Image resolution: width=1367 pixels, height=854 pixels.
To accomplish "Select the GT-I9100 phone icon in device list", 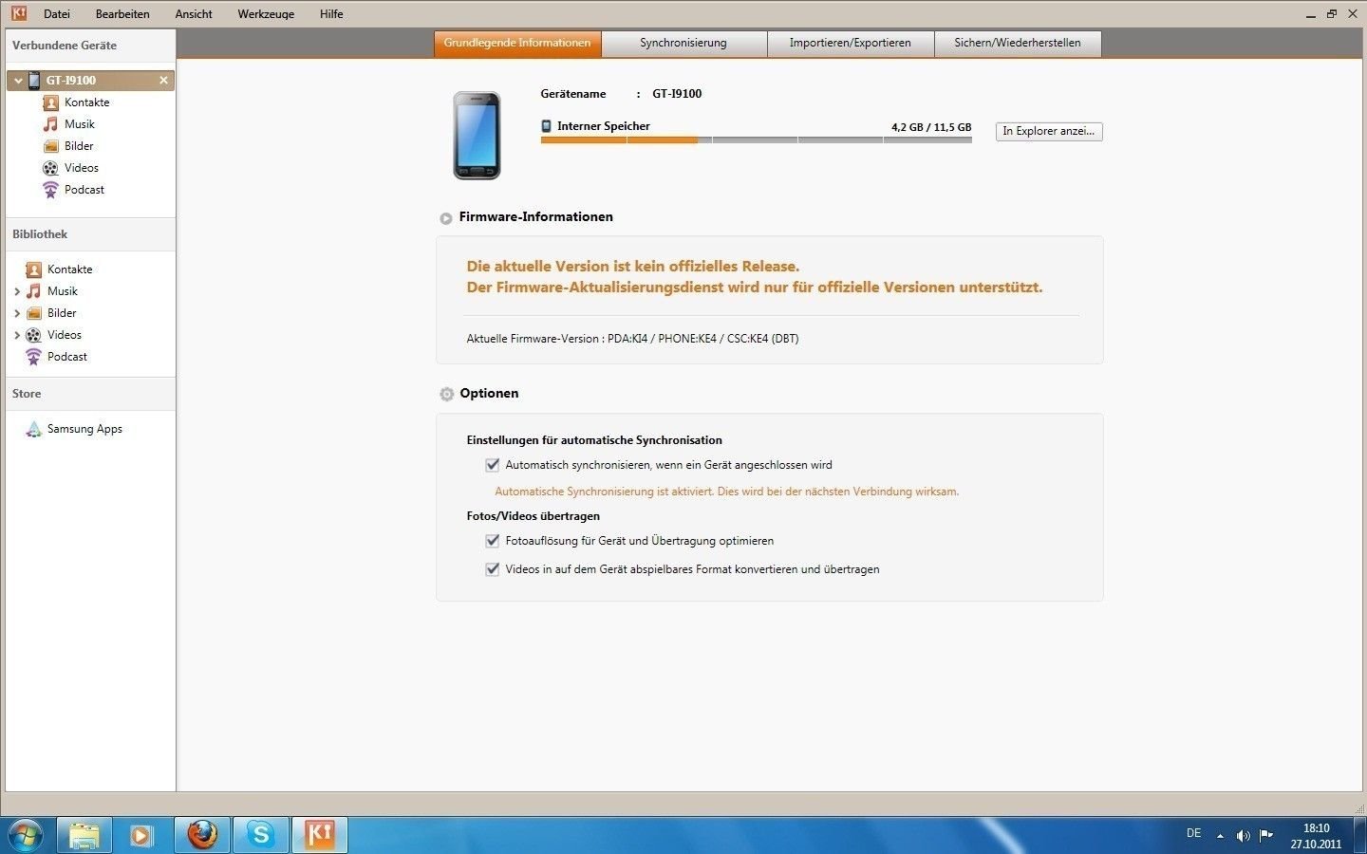I will [x=34, y=81].
